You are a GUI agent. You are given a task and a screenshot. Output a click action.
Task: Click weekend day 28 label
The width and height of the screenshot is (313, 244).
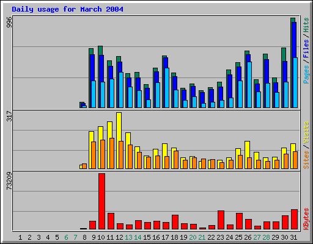click(x=266, y=237)
